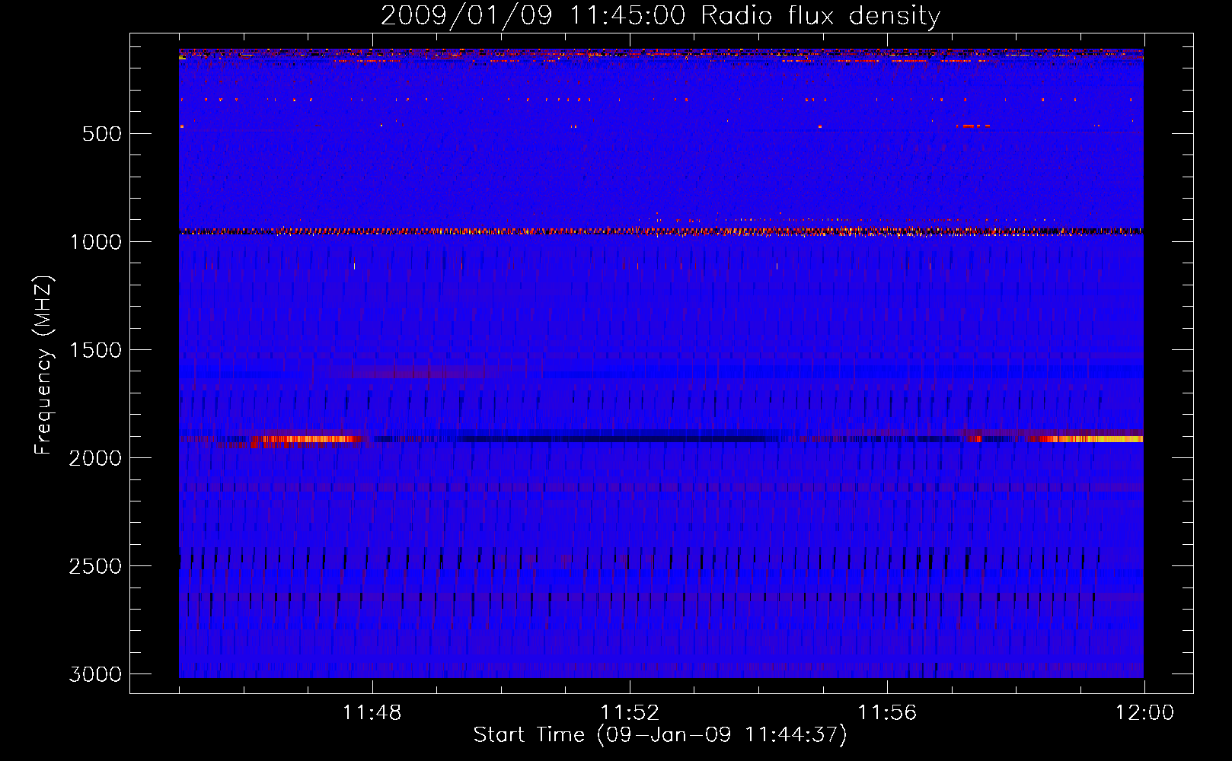Screen dimensions: 1232x761
Task: Click the 12:00 time tick label
Action: point(1144,713)
